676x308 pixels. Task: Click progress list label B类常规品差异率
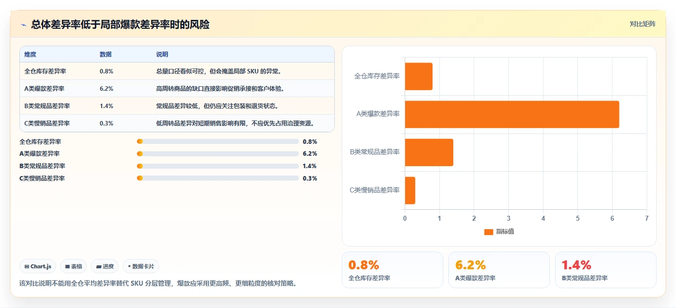click(x=42, y=166)
